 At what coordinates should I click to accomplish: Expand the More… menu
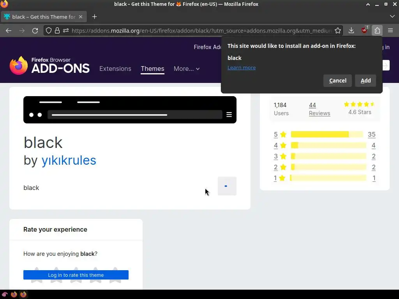coord(187,69)
